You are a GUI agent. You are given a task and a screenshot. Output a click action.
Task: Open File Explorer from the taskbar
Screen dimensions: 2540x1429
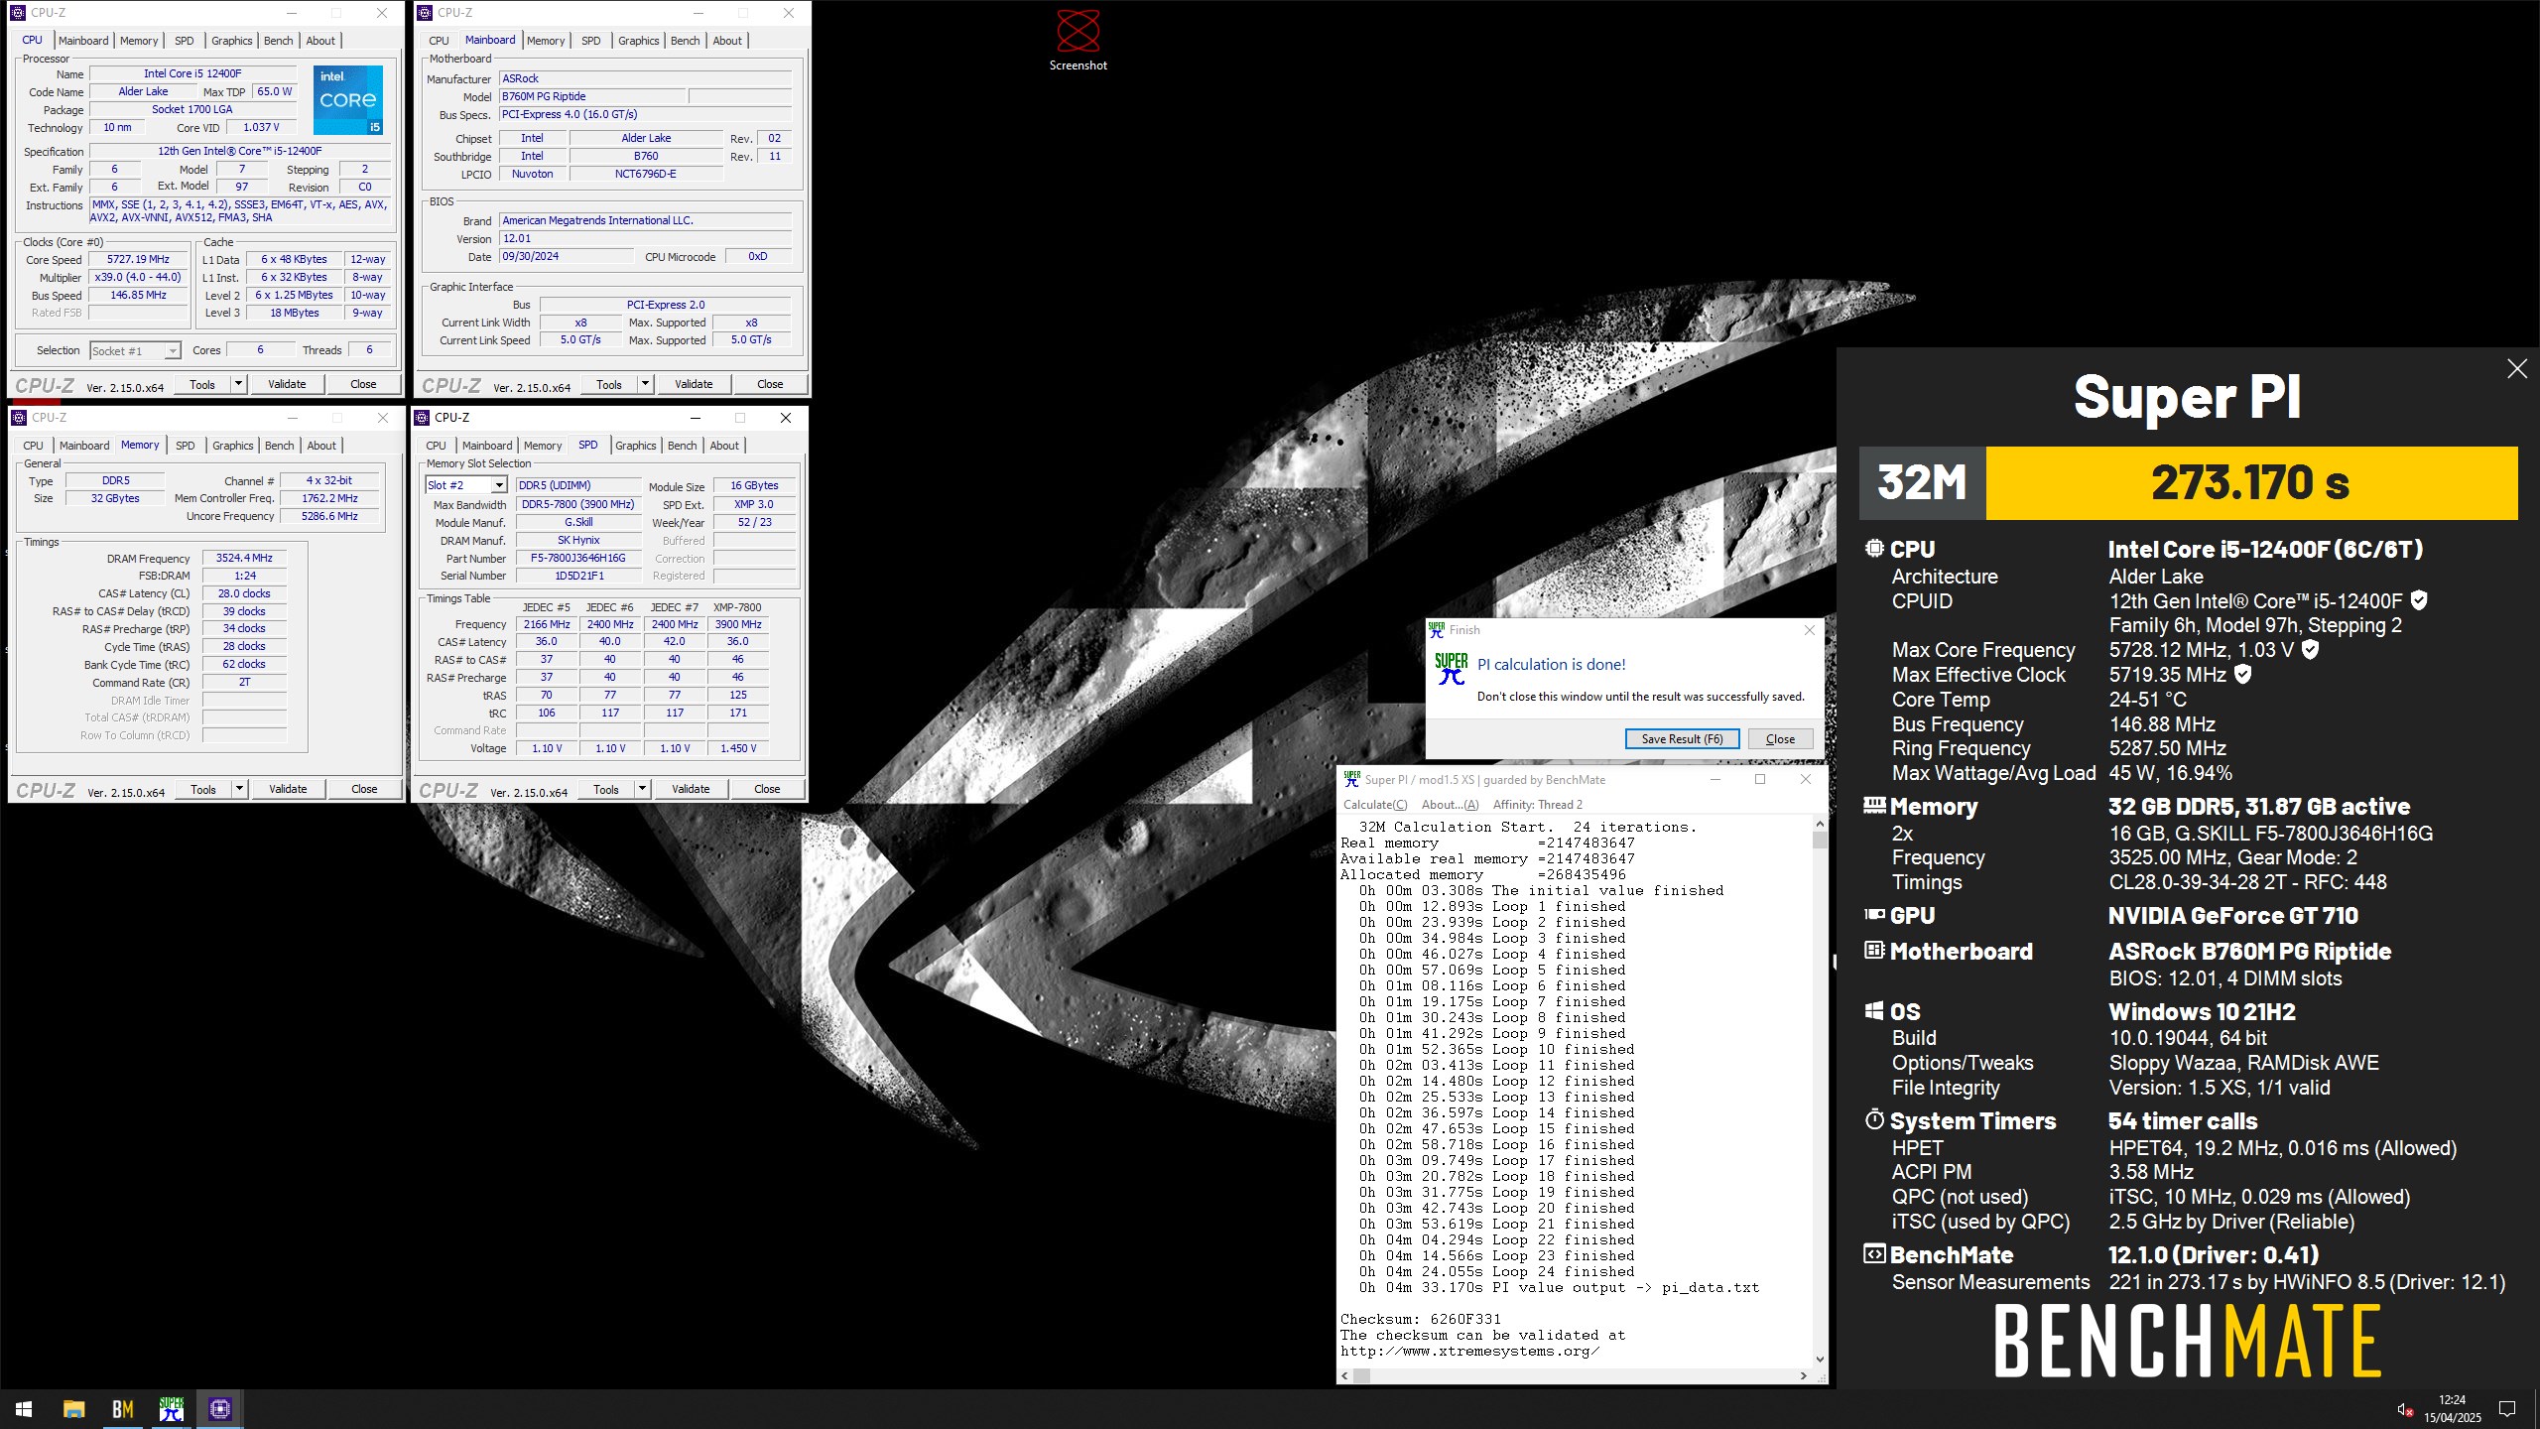tap(73, 1409)
